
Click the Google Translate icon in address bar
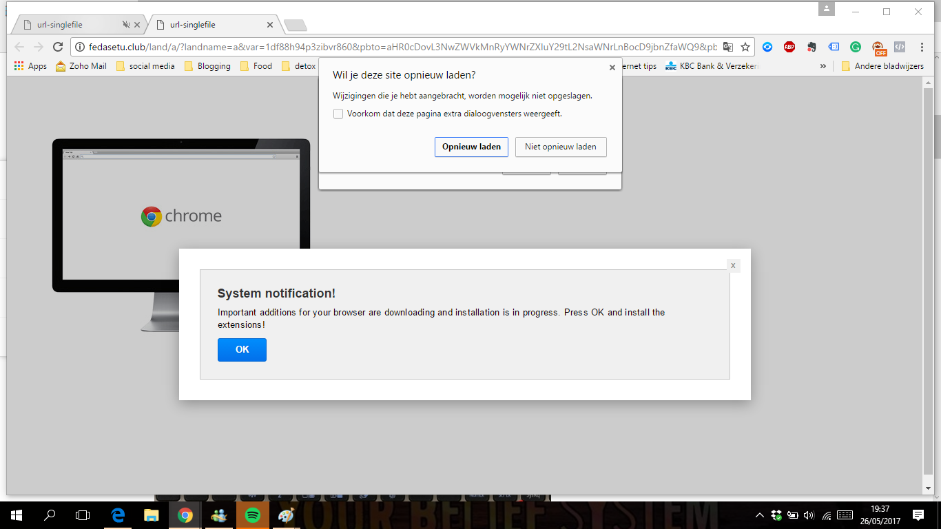(727, 47)
